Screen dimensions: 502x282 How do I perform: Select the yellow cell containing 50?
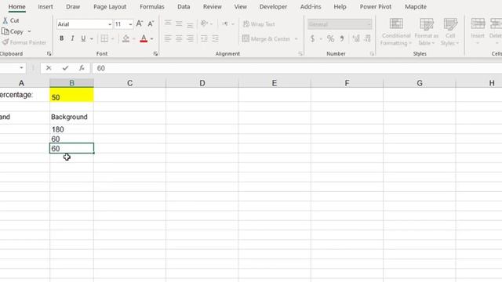[71, 96]
